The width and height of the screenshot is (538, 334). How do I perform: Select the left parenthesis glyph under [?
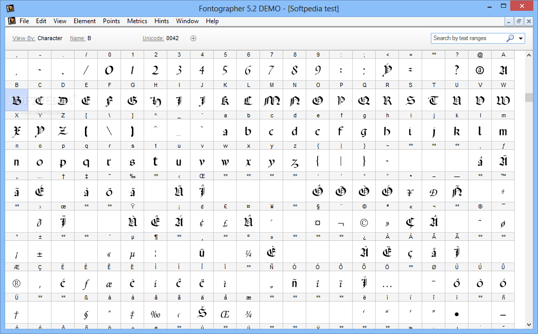(86, 131)
